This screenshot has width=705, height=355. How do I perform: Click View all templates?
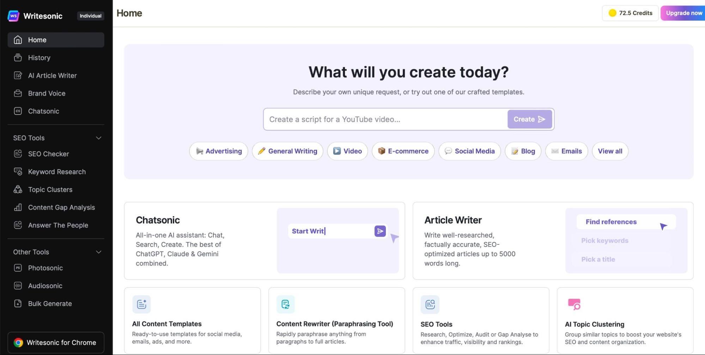coord(610,151)
